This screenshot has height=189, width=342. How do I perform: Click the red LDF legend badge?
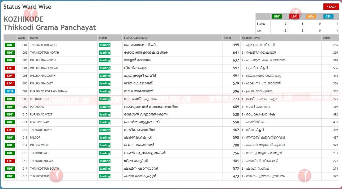pos(294,16)
